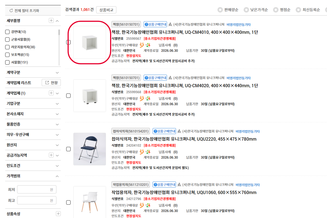Viewport: 327px width, 218px height.
Task: Click the plus icon beside 계약업체 (1)
Action: click(x=51, y=93)
